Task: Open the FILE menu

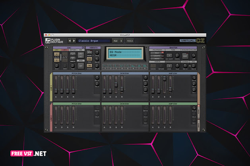Action: tap(115, 41)
